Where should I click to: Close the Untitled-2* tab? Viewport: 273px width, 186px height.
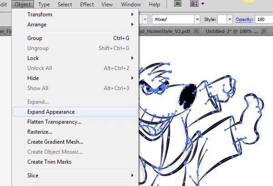[264, 31]
